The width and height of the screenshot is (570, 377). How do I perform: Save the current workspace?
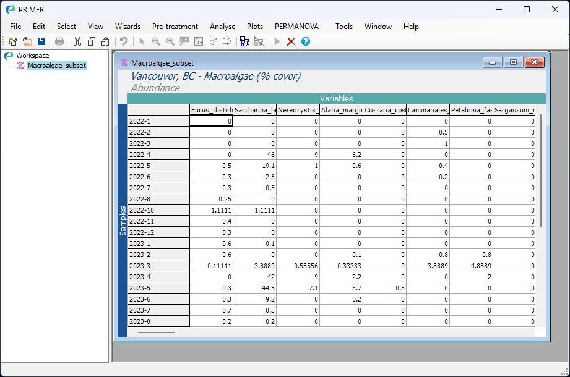click(40, 41)
